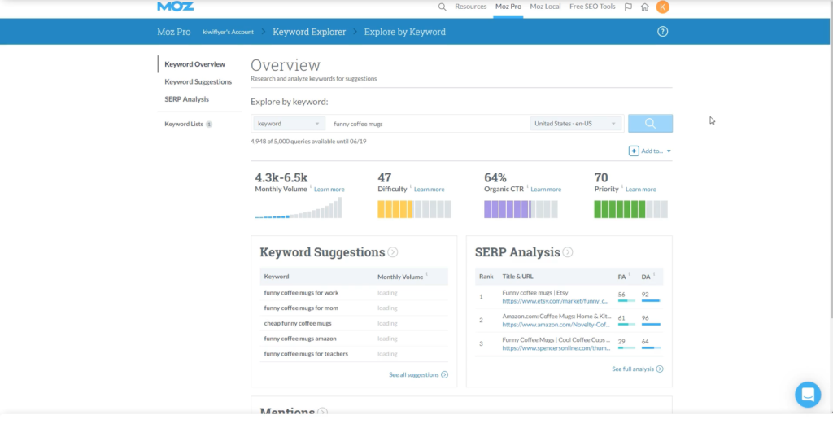833x437 pixels.
Task: Select Keyword Overview in sidebar
Action: (x=195, y=64)
